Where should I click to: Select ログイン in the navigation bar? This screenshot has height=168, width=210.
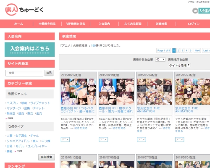194,24
